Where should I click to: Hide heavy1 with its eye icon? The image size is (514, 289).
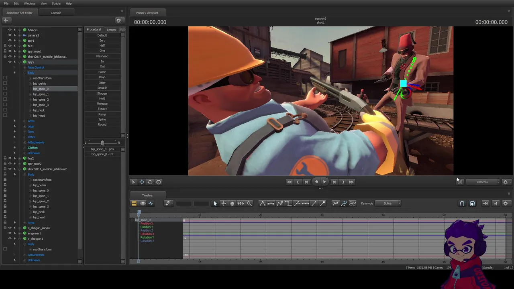10,30
